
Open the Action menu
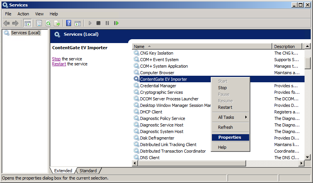click(23, 14)
